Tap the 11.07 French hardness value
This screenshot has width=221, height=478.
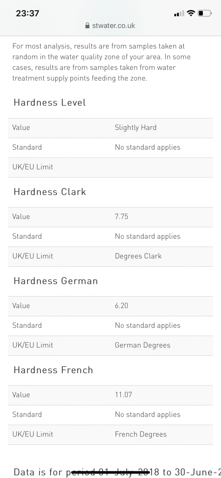pos(124,395)
